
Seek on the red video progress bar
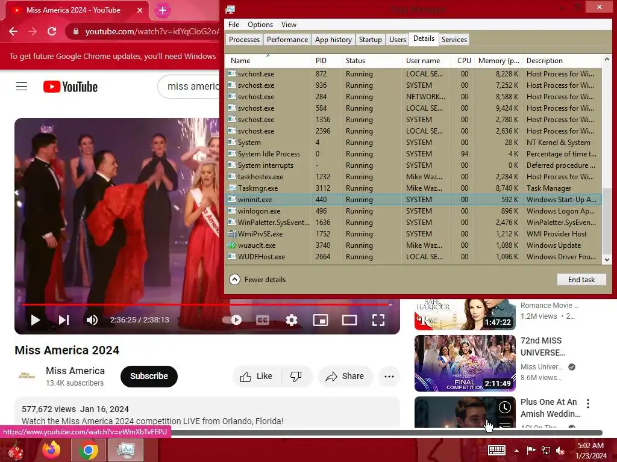tap(207, 304)
